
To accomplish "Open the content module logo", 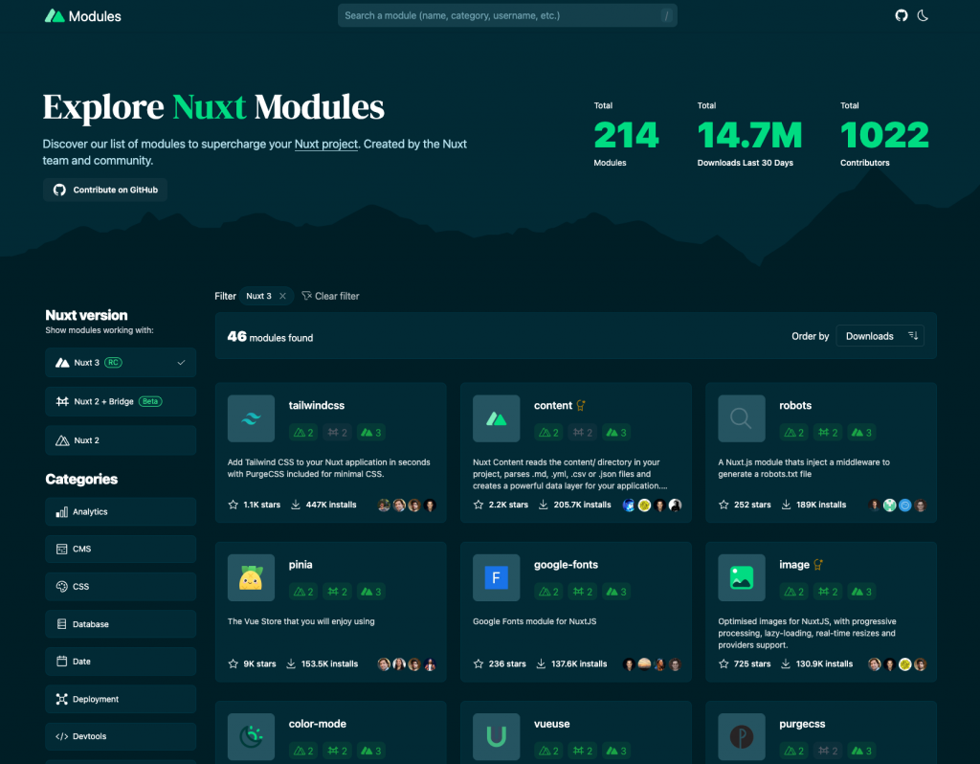I will click(497, 418).
